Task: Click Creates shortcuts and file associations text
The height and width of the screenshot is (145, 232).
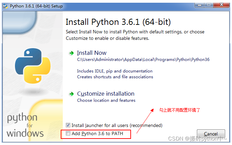Action: (x=115, y=77)
